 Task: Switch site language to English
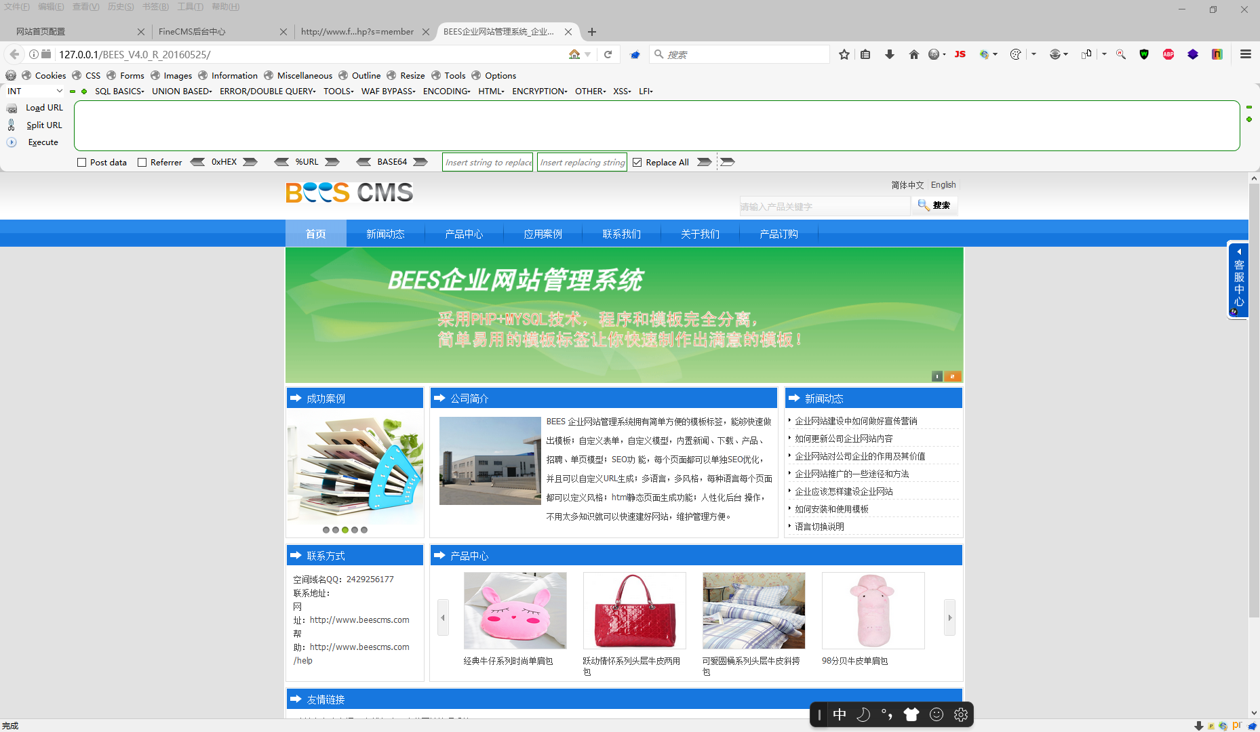coord(943,184)
